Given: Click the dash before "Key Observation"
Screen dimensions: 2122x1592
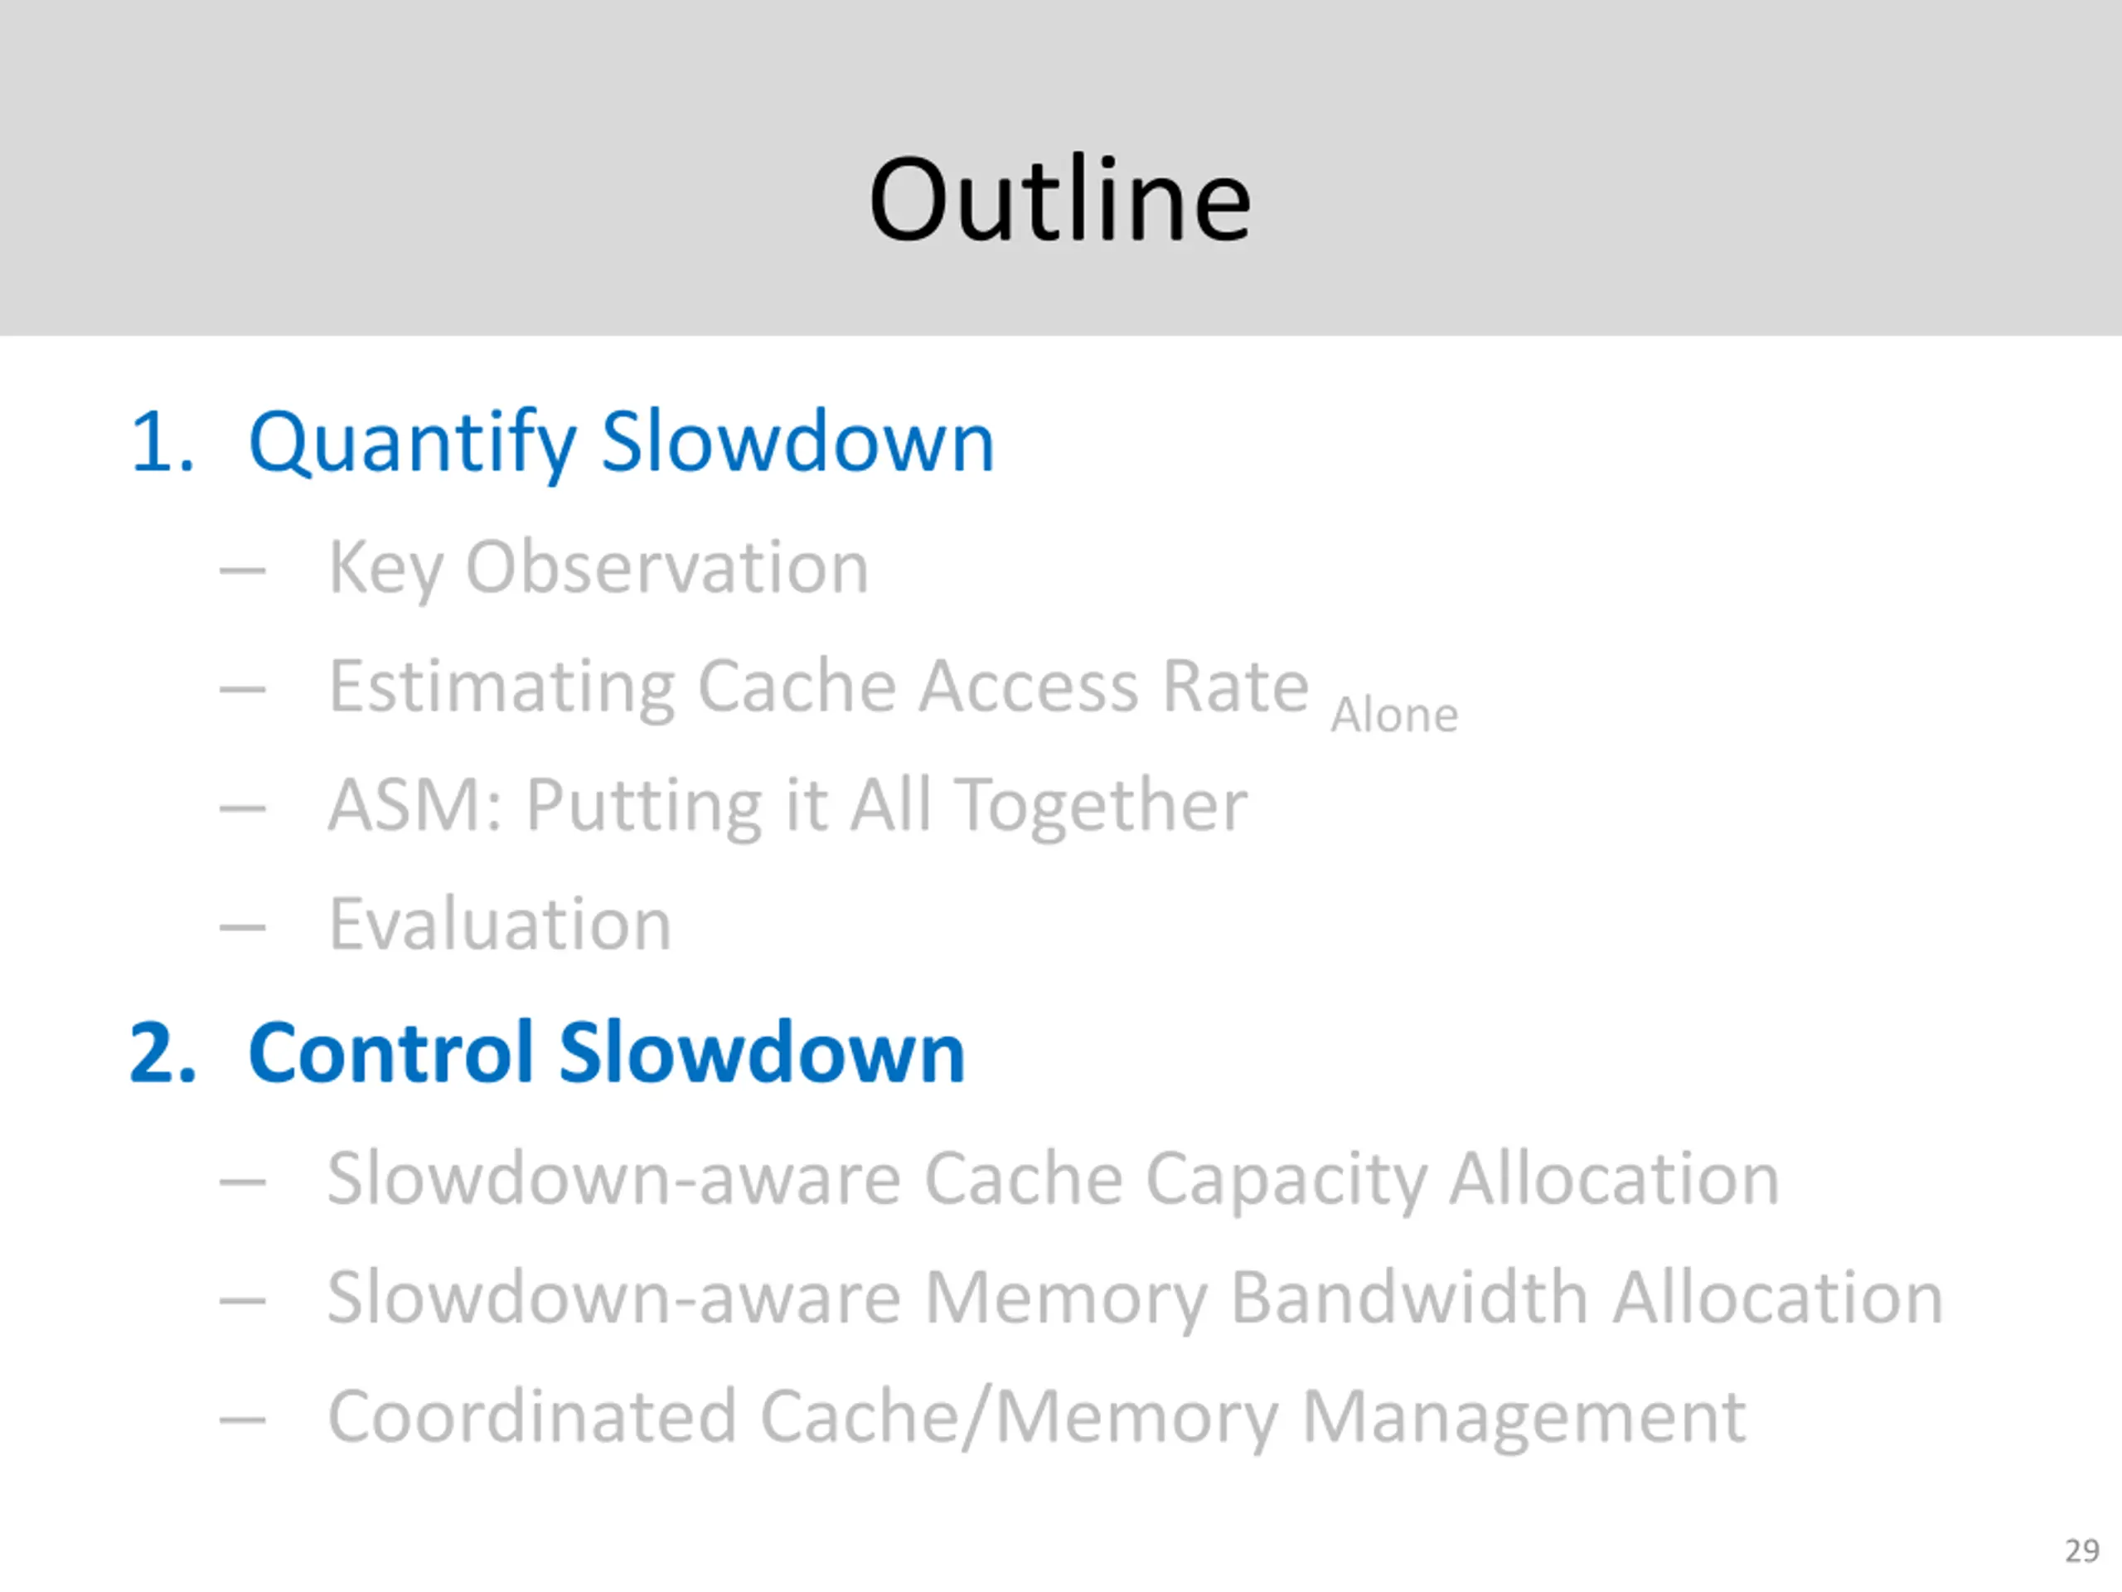Looking at the screenshot, I should (242, 571).
